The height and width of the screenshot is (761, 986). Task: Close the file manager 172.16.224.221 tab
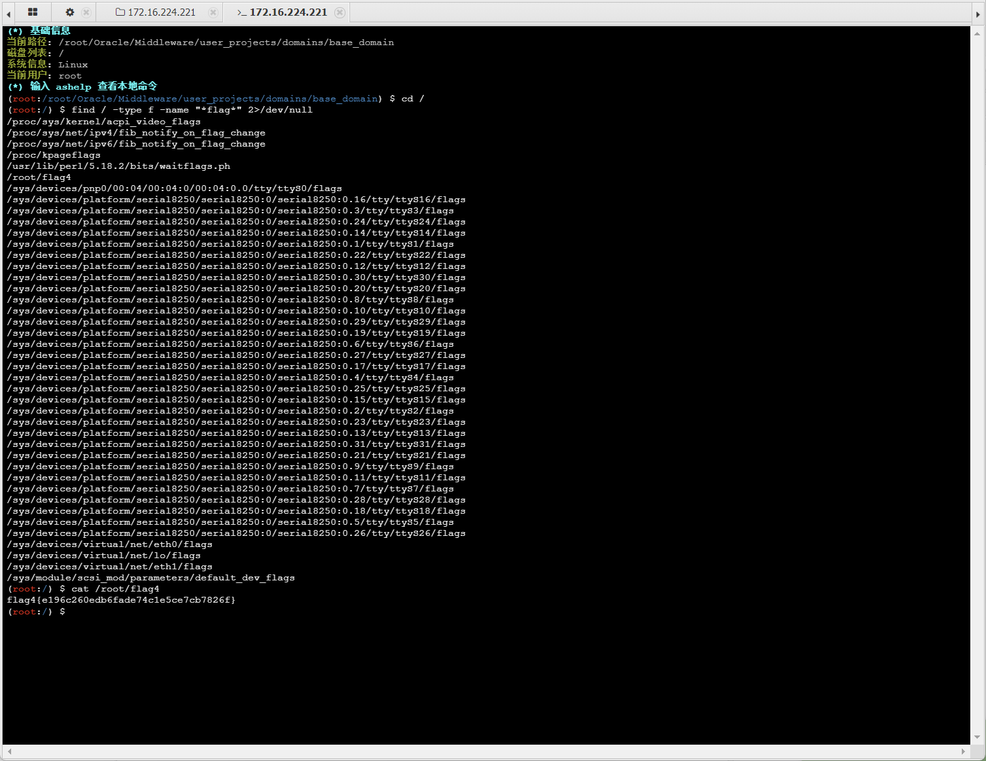coord(213,12)
